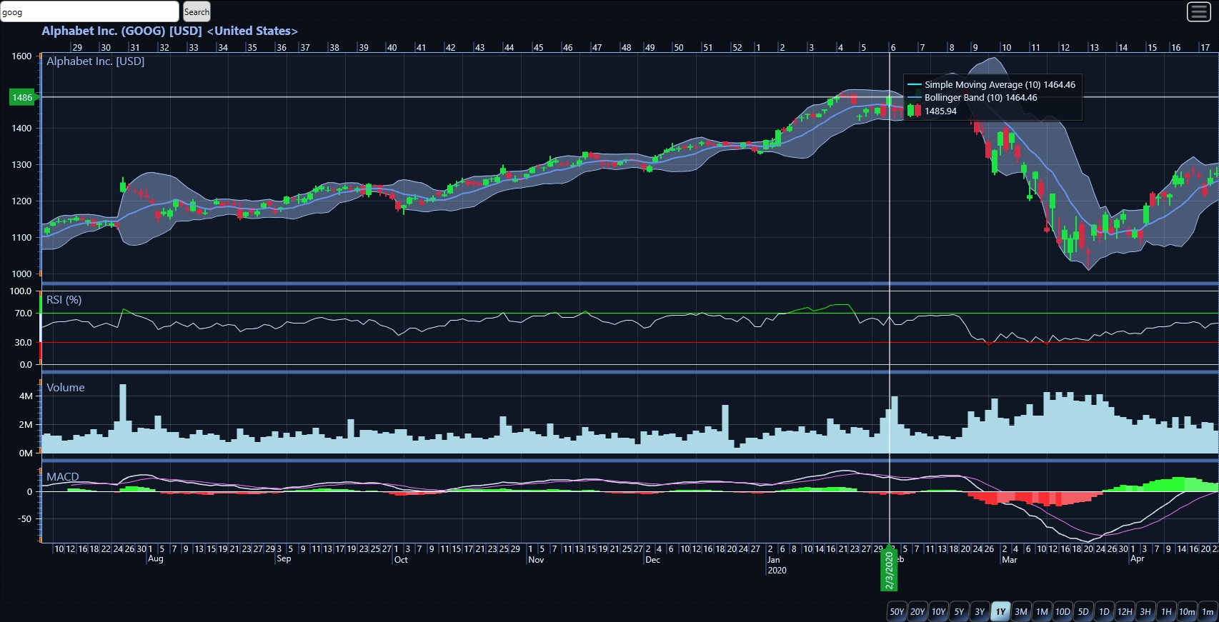Screen dimensions: 1219x622
Task: Click week number 52 on top axis
Action: [737, 47]
